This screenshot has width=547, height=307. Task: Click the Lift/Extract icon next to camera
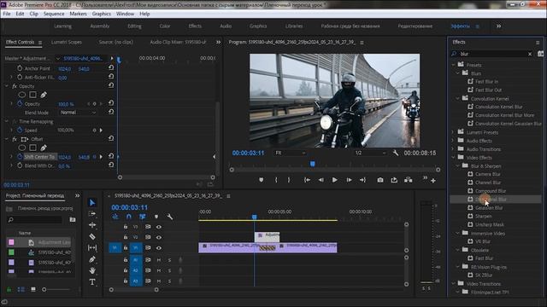pos(394,180)
